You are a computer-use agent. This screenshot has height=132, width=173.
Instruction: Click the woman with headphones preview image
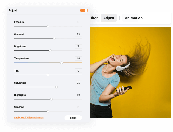pos(131,73)
